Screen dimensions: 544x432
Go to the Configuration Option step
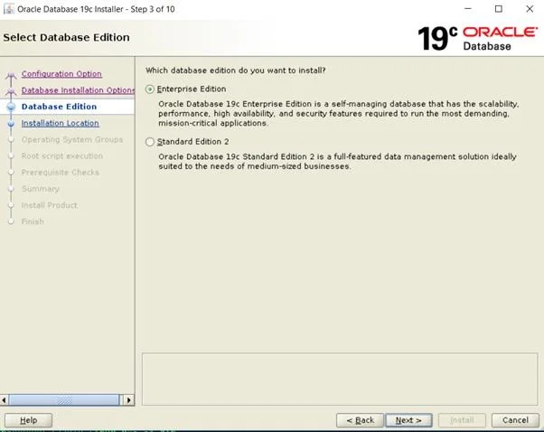pyautogui.click(x=61, y=74)
